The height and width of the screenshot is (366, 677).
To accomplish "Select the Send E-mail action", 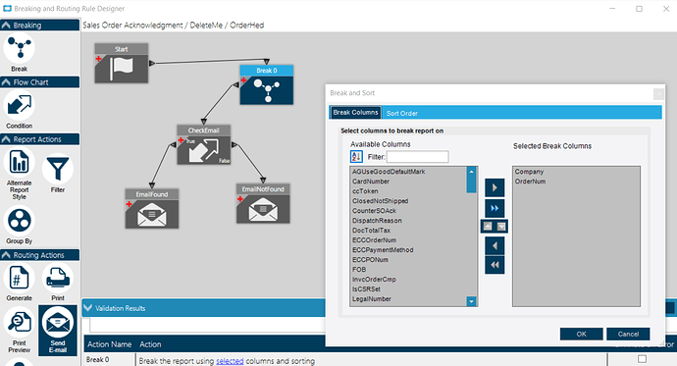I will 58,330.
